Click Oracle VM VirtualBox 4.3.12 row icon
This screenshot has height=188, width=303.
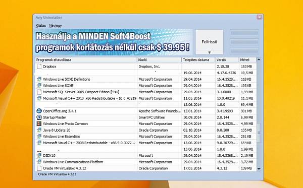click(39, 168)
